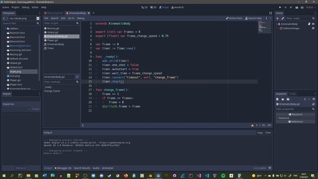Collapse the KinematicBody scene tree node

pos(277,24)
